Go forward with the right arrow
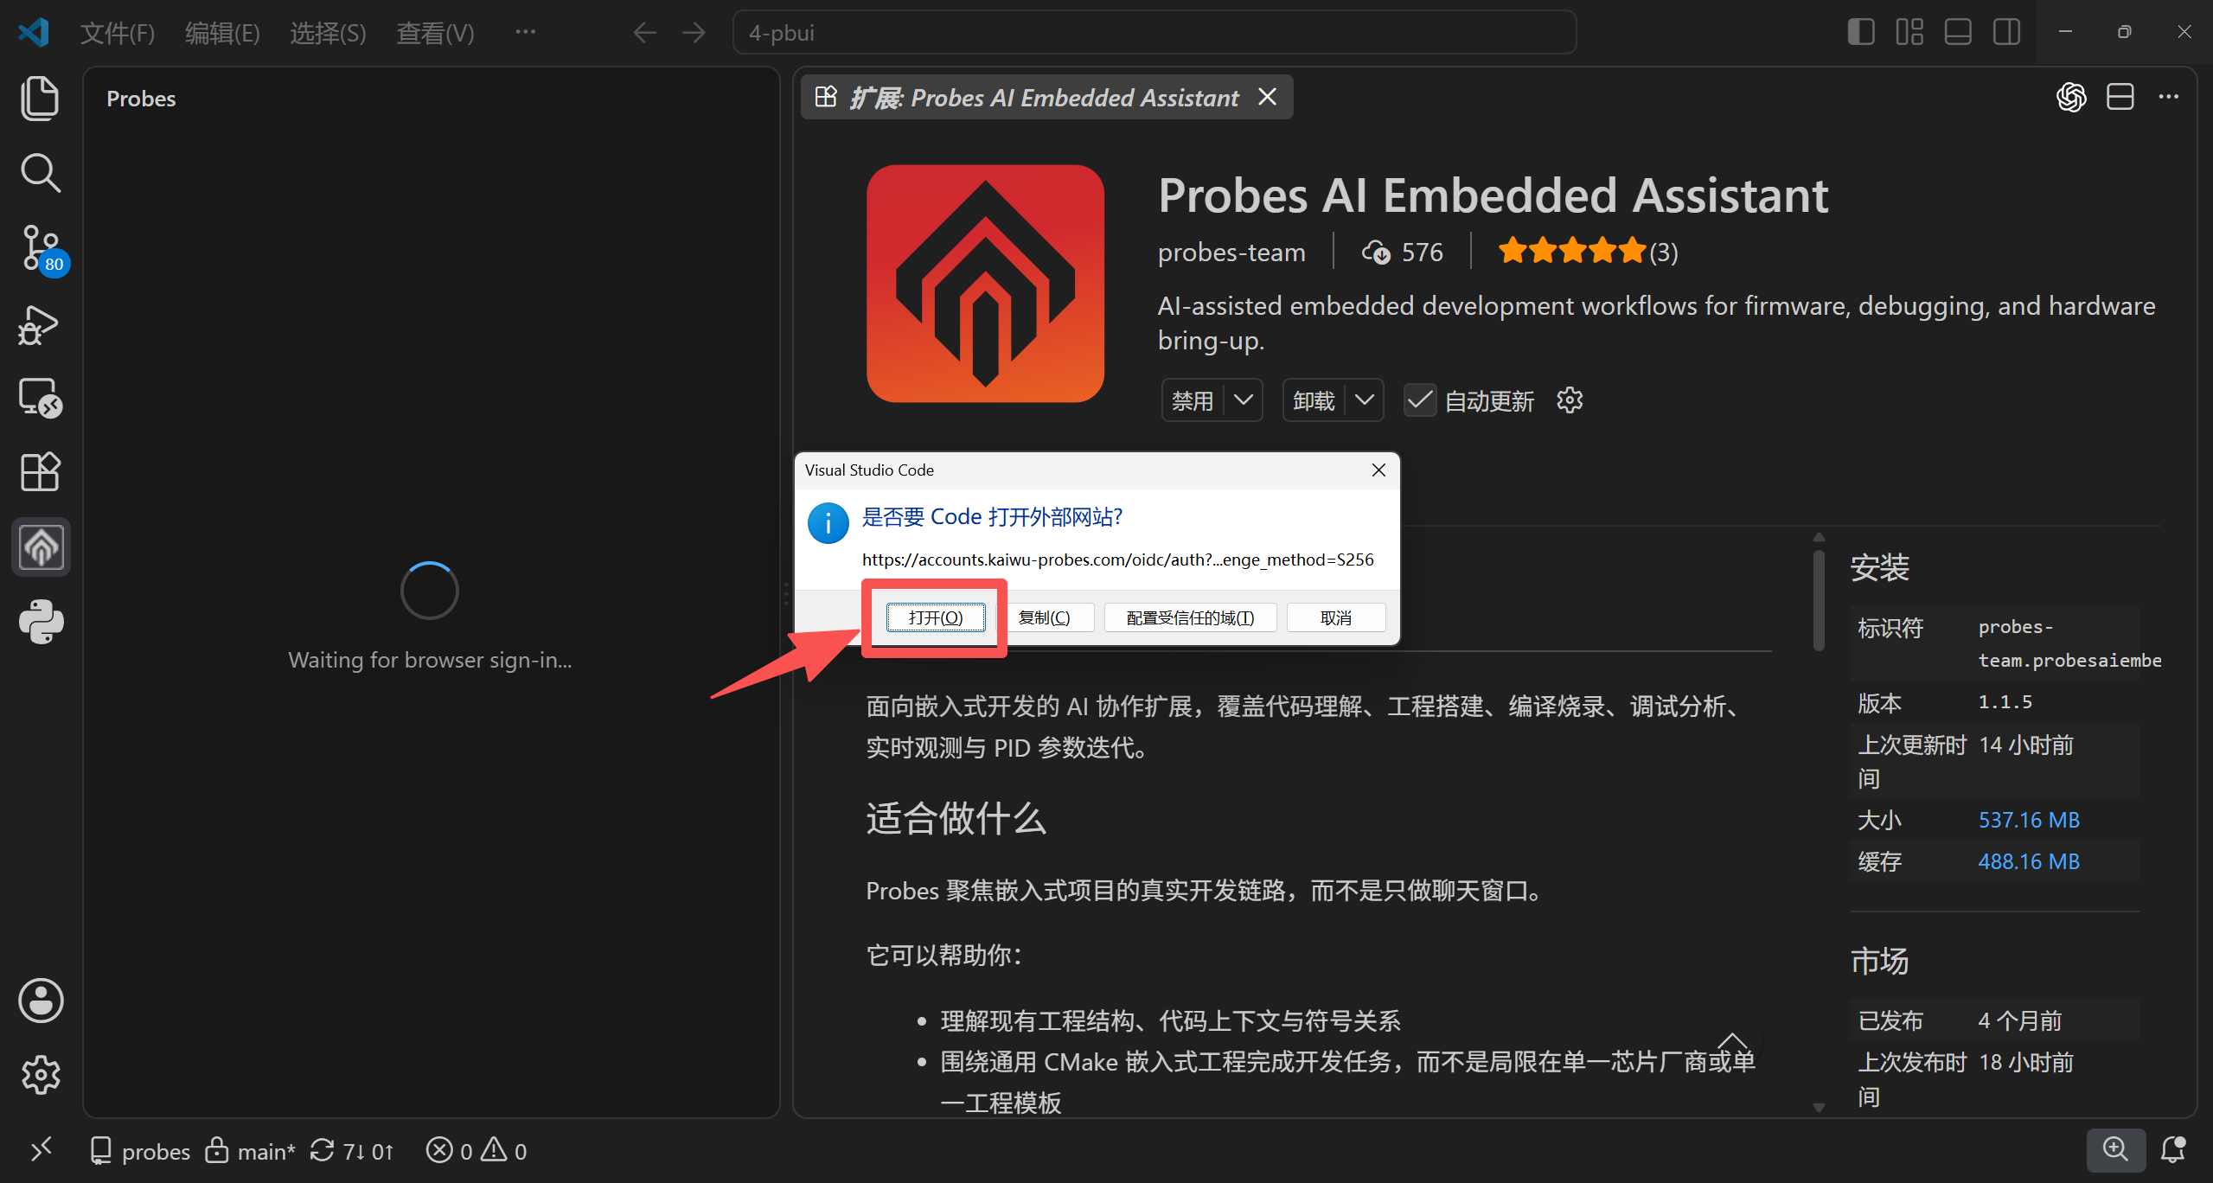The height and width of the screenshot is (1183, 2213). tap(694, 33)
